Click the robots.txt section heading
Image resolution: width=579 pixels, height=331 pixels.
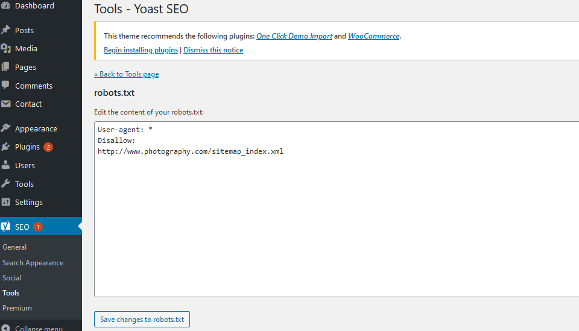coord(114,93)
